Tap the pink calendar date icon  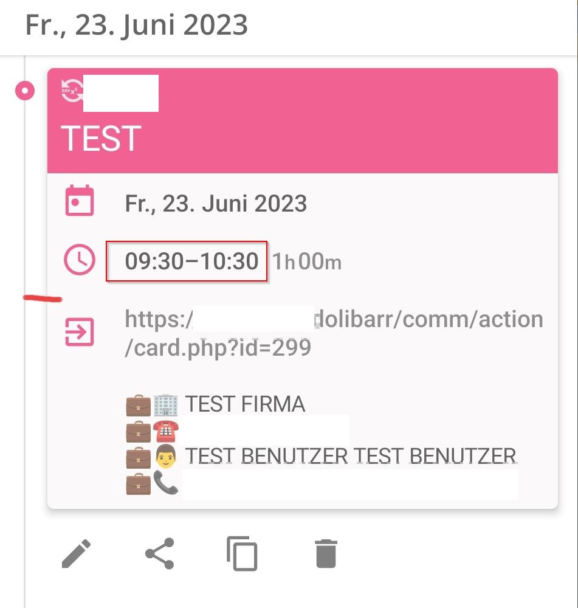click(x=80, y=201)
